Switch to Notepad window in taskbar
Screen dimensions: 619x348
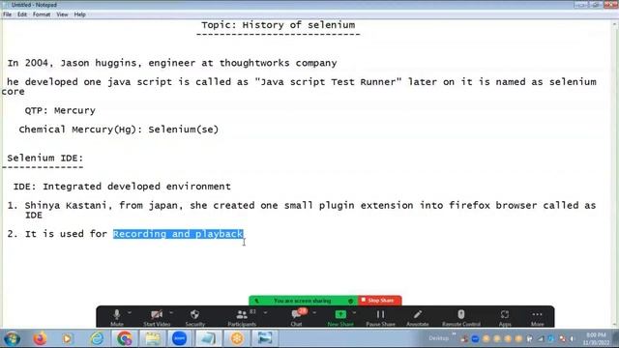coord(209,338)
